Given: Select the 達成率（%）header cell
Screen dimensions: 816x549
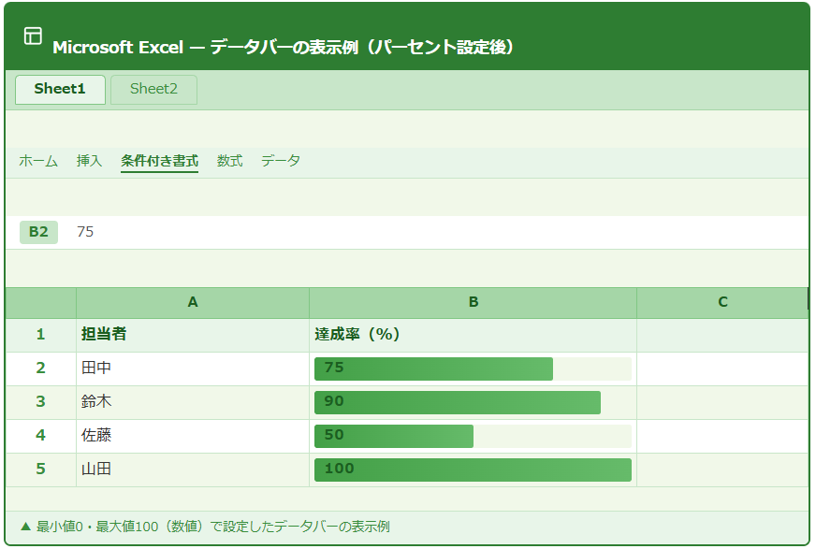Looking at the screenshot, I should click(473, 335).
